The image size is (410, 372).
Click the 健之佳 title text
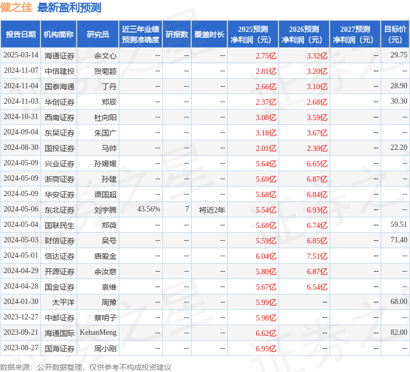16,7
